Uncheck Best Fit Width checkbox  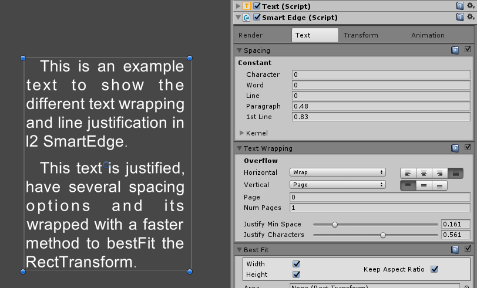pyautogui.click(x=296, y=264)
